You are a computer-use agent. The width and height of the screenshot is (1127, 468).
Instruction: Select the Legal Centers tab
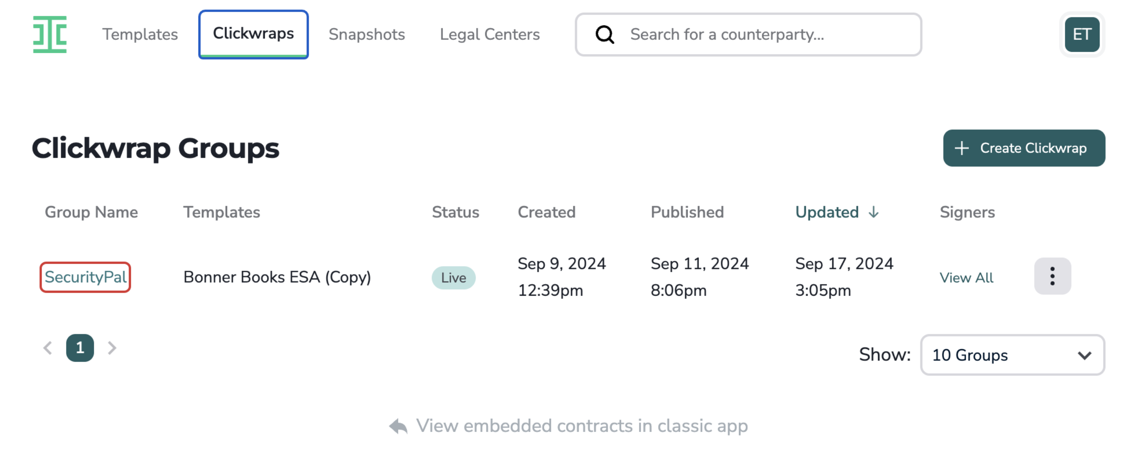489,35
